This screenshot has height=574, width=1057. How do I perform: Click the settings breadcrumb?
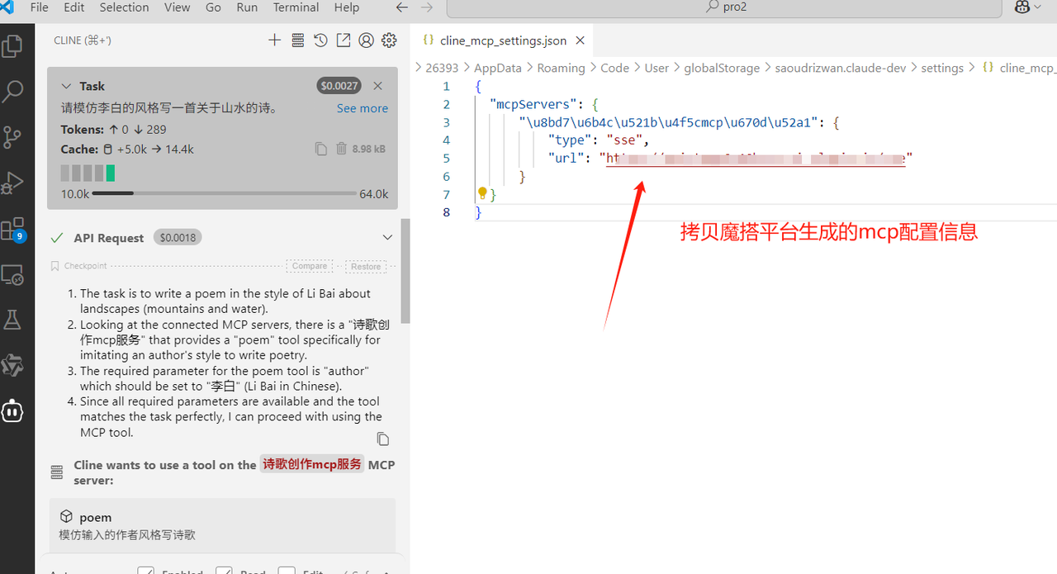pyautogui.click(x=942, y=68)
